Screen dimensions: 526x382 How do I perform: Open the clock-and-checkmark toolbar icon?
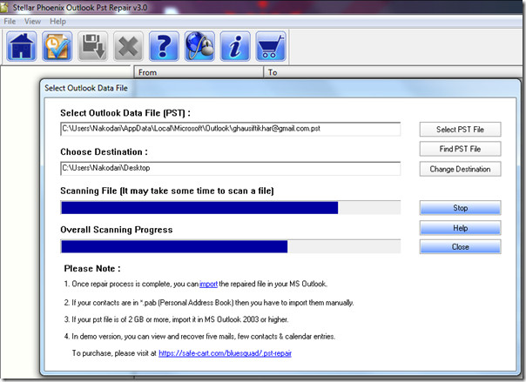coord(57,46)
